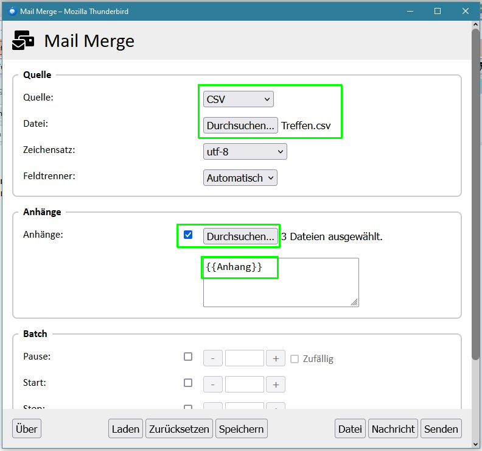Browse for the Datei source file
The image size is (482, 451).
[x=240, y=126]
